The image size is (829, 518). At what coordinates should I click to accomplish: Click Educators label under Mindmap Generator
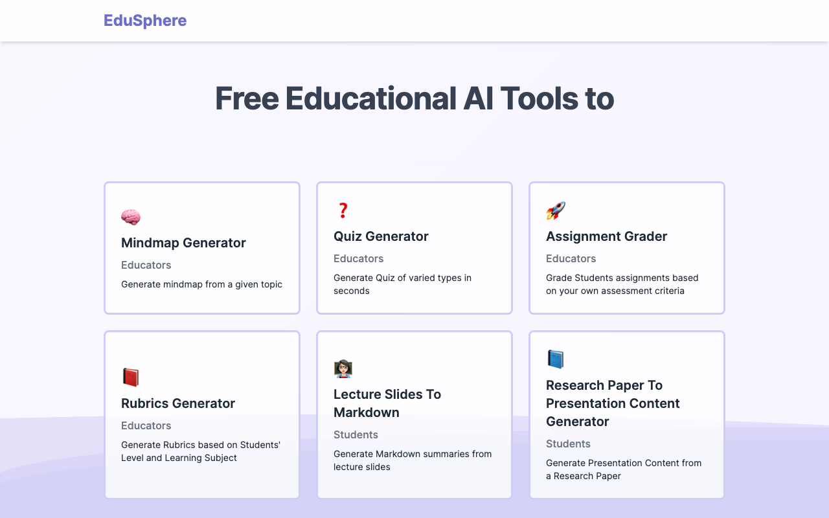pyautogui.click(x=146, y=265)
